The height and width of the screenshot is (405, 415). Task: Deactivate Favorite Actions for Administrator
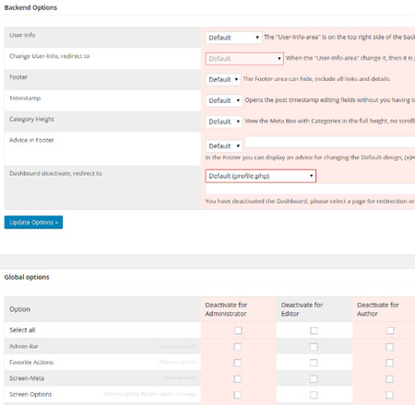pos(237,363)
